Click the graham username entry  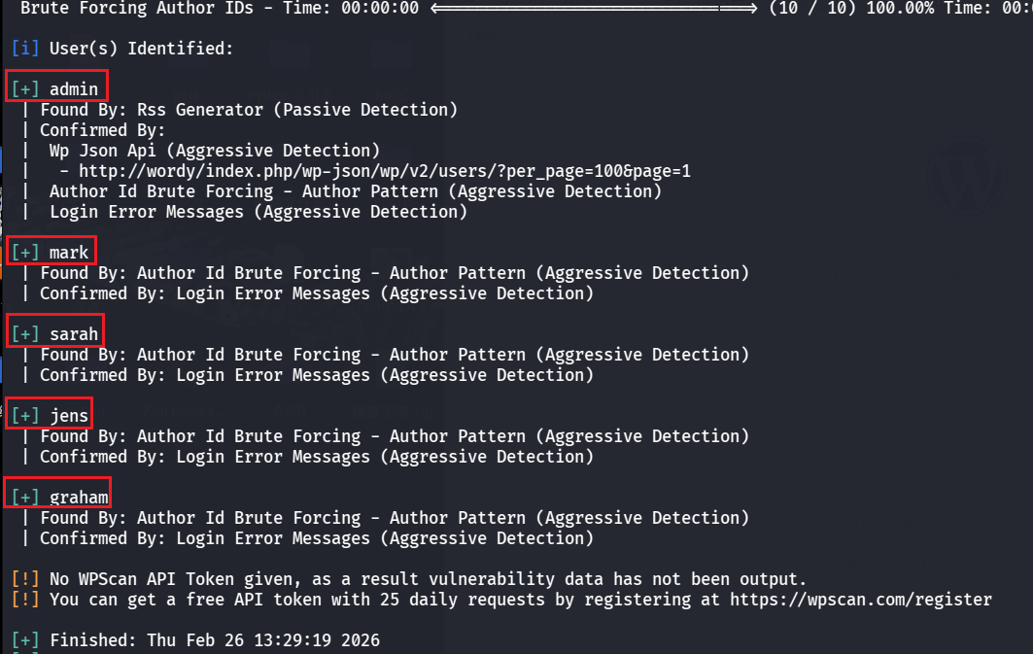79,498
